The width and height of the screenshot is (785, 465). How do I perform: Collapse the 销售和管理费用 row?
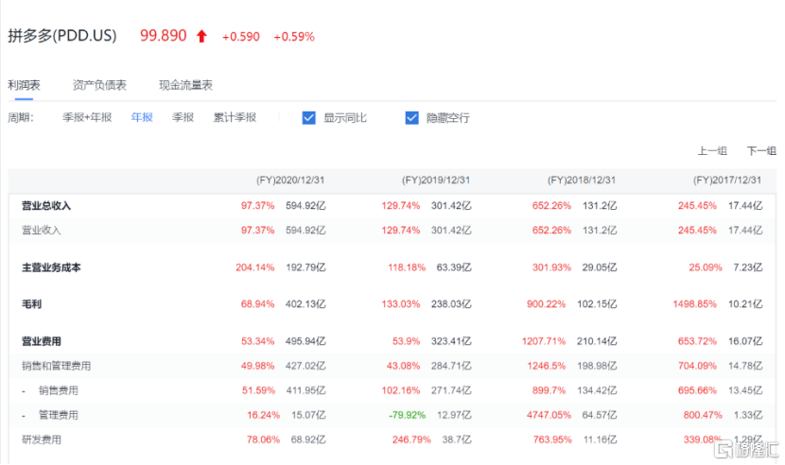[x=56, y=366]
